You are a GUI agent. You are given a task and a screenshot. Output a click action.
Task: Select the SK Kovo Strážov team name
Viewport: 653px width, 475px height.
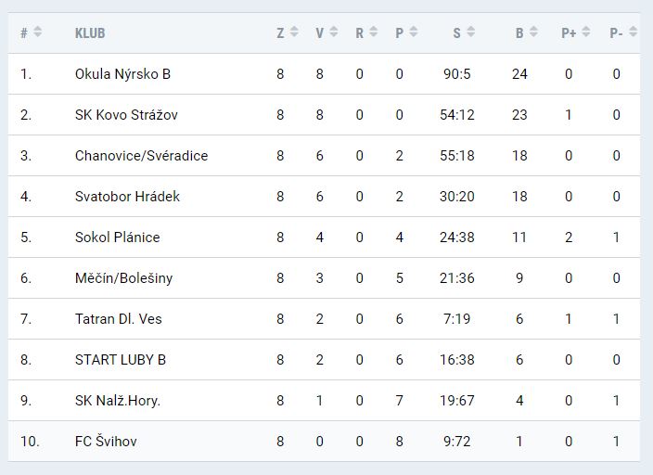click(126, 115)
